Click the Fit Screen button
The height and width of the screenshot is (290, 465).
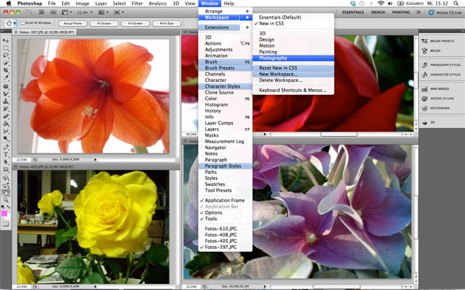click(x=104, y=23)
